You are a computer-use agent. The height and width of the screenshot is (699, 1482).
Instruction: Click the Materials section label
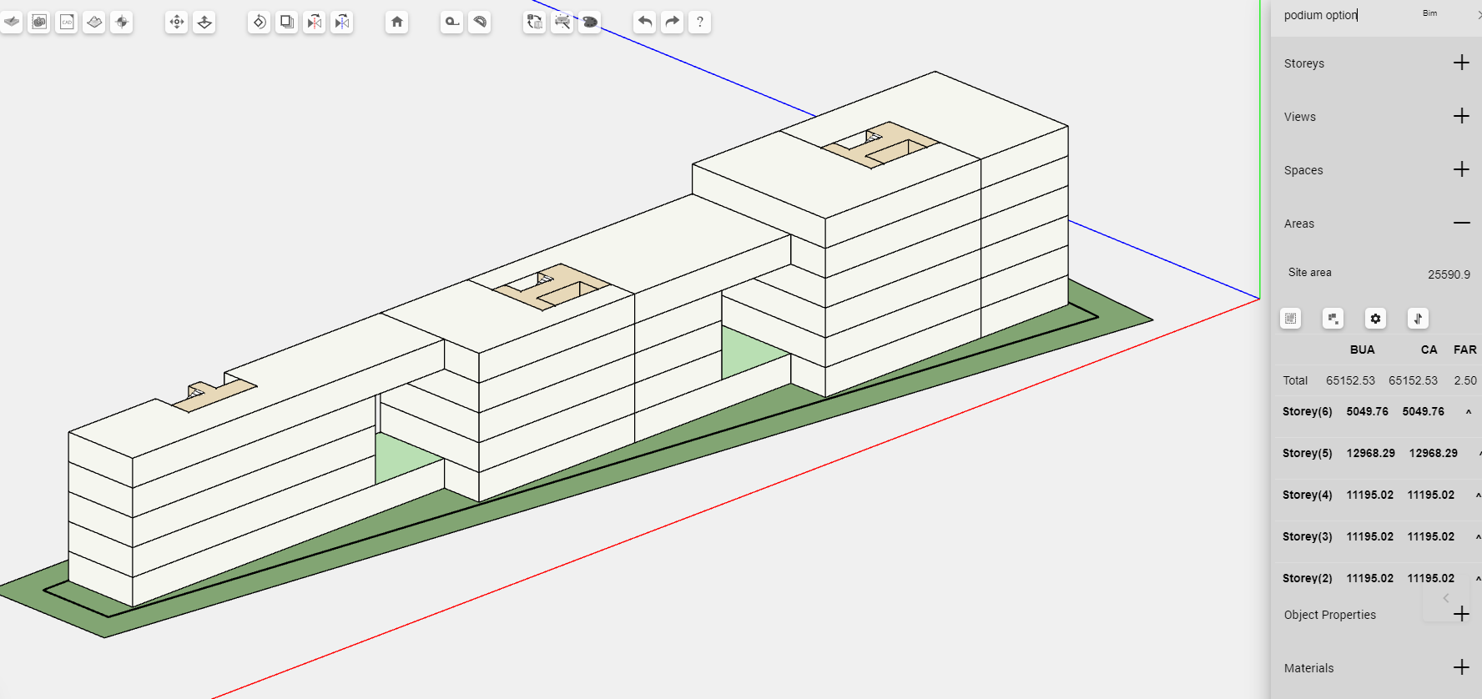point(1308,668)
